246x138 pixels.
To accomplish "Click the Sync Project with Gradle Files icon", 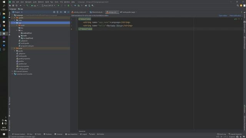I will point(86,5).
